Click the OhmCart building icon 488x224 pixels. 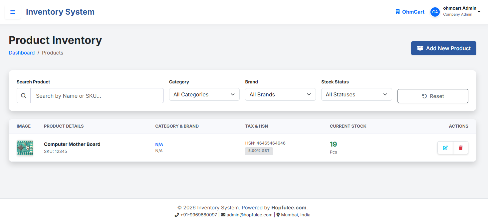pos(397,12)
